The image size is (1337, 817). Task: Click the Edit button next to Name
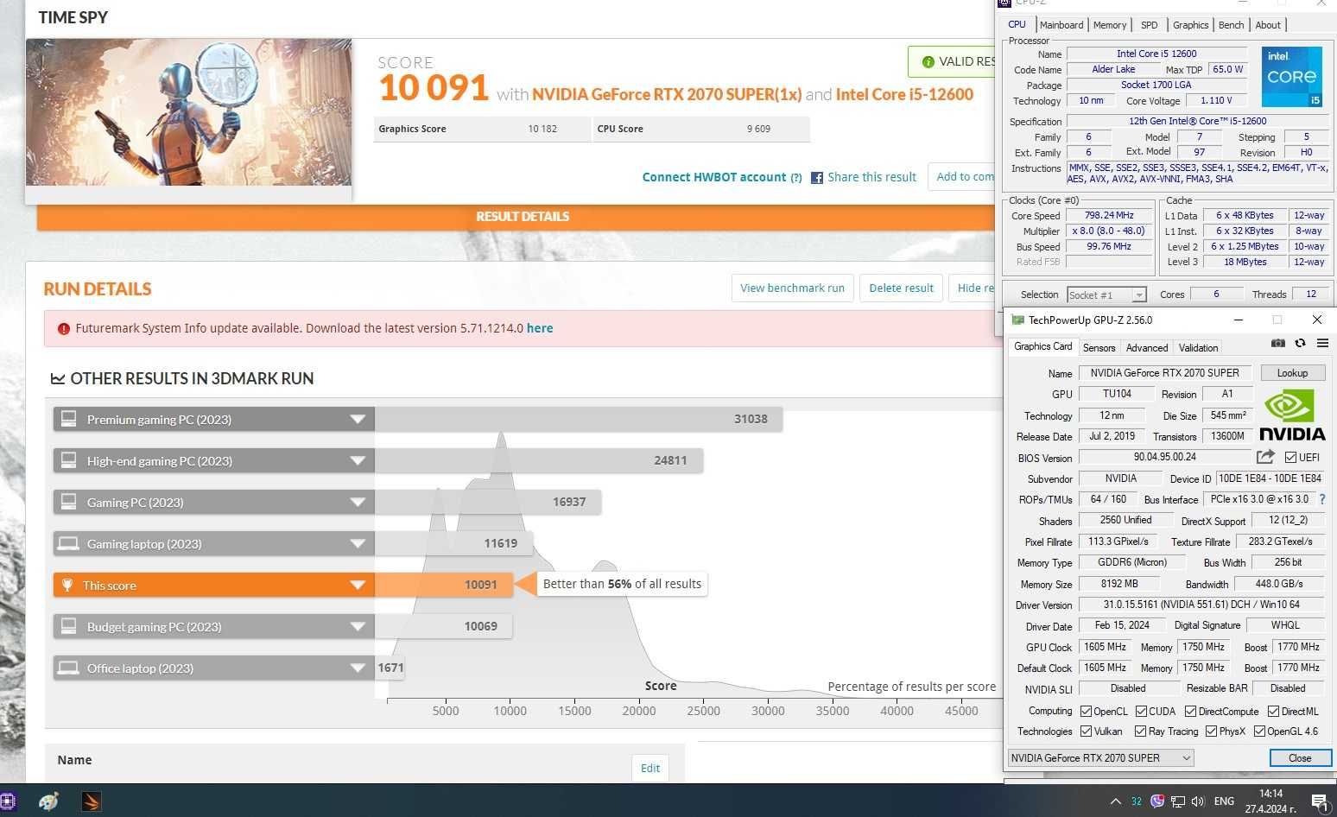[650, 768]
